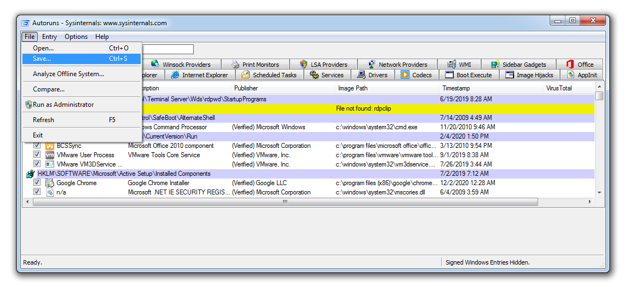Choose Save... from the File menu

coord(82,59)
